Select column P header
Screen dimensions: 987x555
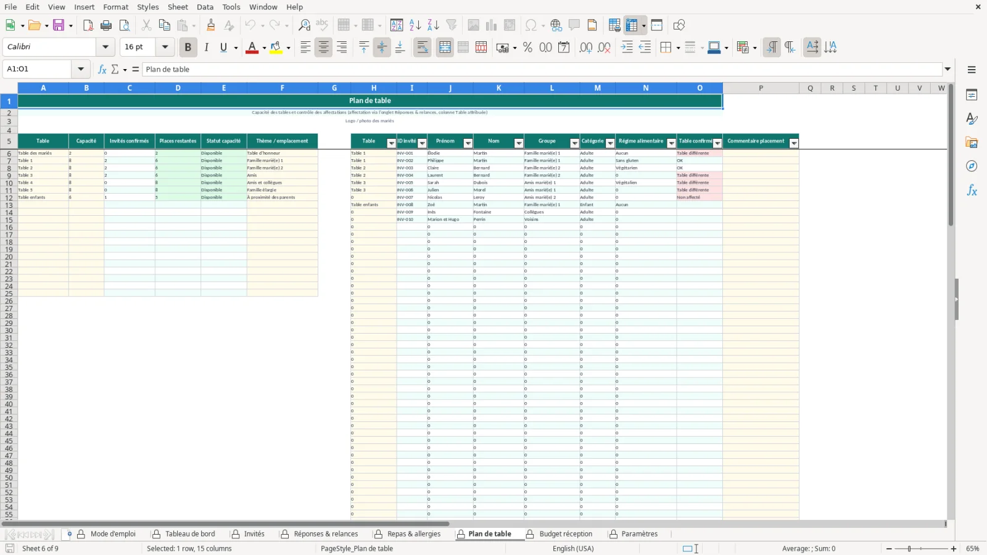point(761,88)
